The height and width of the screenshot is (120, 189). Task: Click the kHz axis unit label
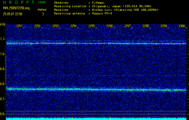[x=3, y=24]
